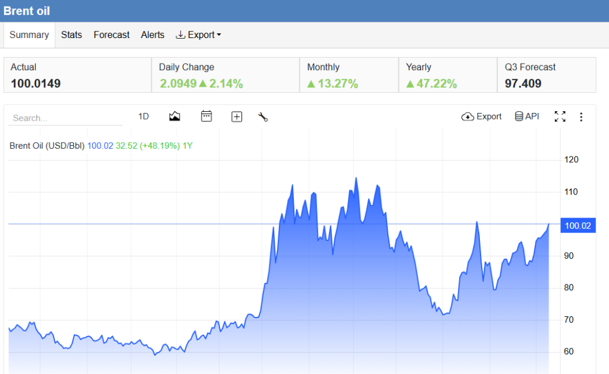Switch to the Stats tab
The width and height of the screenshot is (609, 374).
[x=71, y=35]
